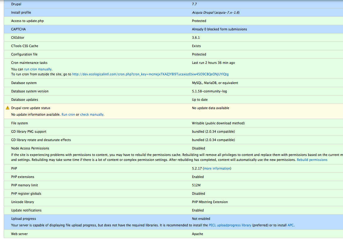Screen dimensions: 343x240
Task: Click the APC link
Action: (290, 225)
